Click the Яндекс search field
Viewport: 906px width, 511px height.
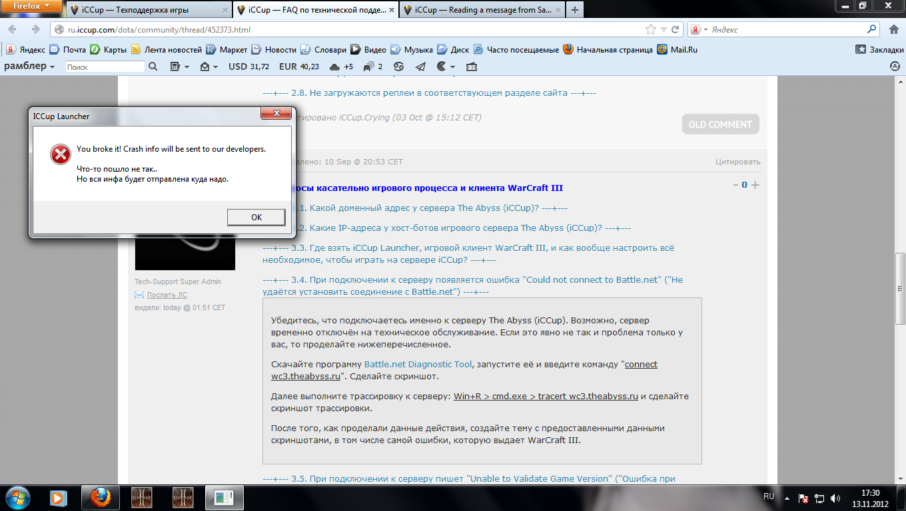787,30
